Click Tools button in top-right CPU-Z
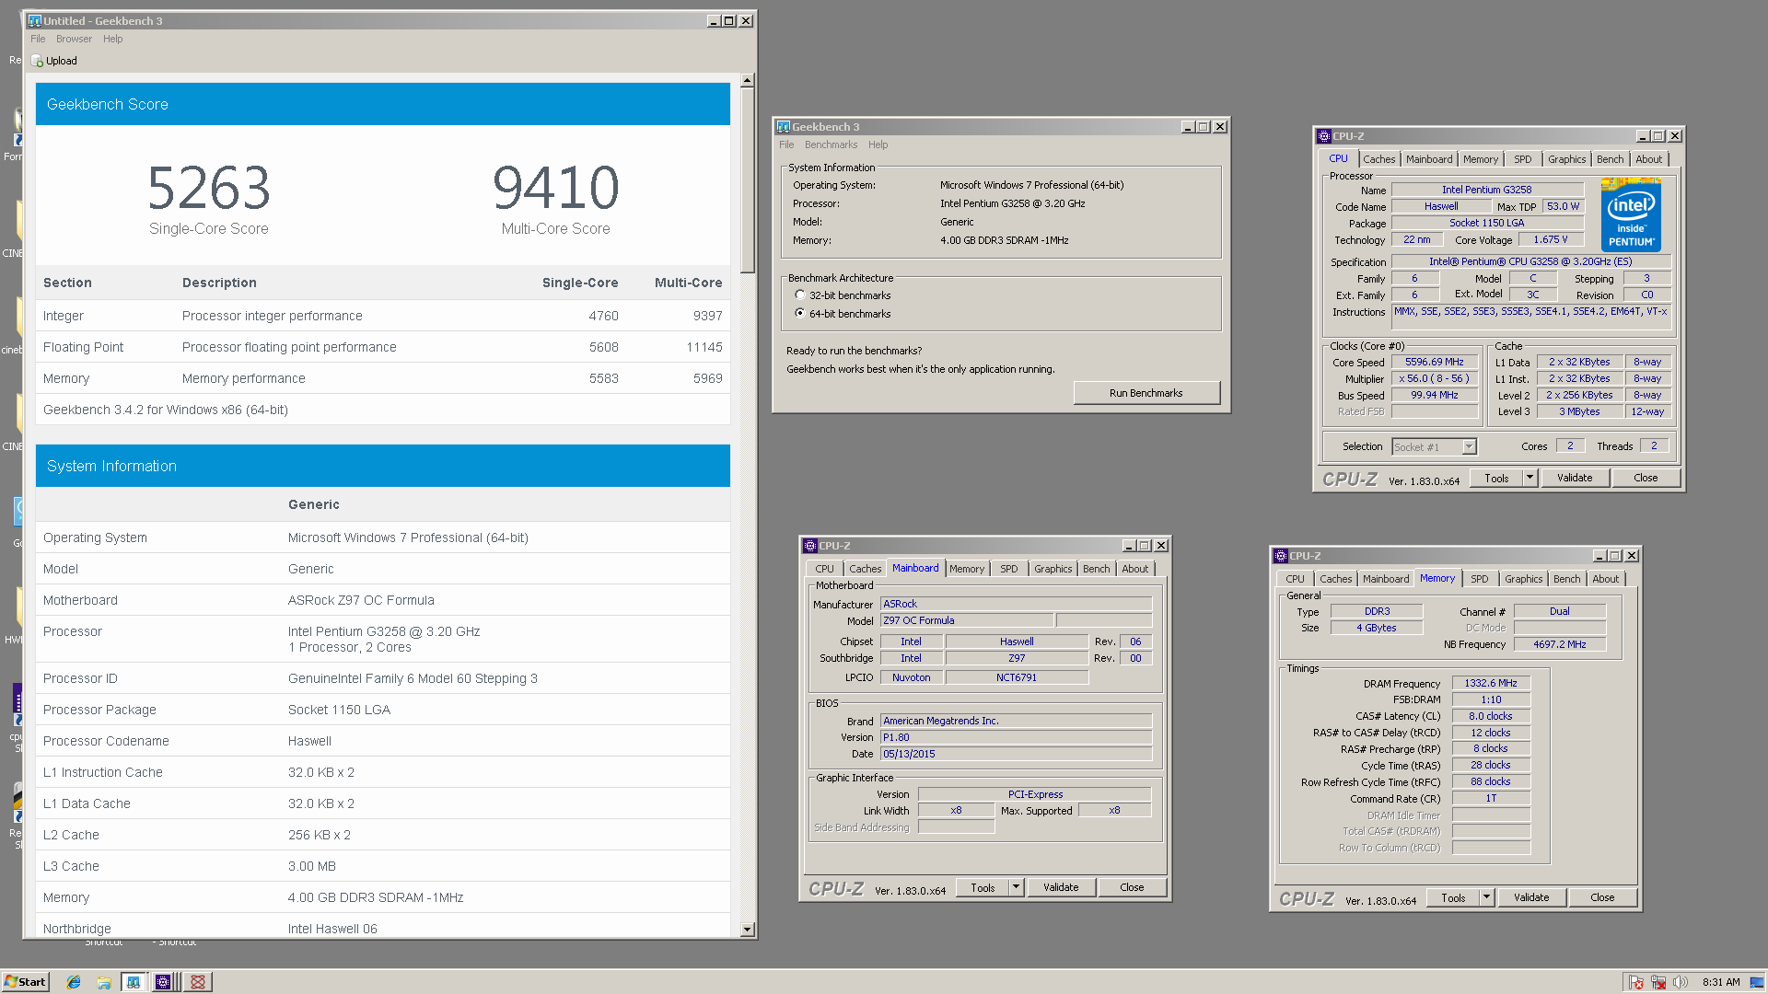The height and width of the screenshot is (994, 1768). click(1496, 478)
